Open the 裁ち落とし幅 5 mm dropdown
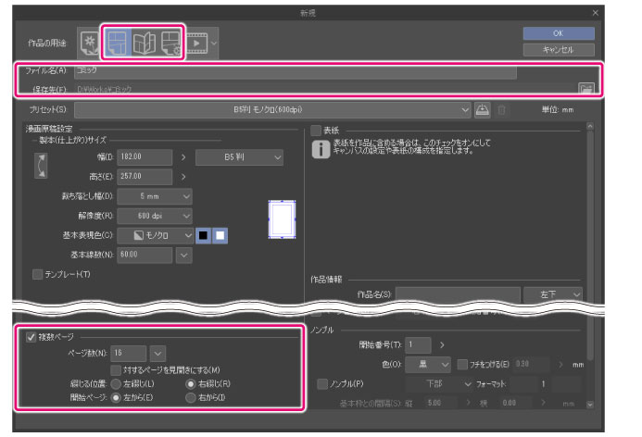Viewport: 642px width, 437px height. point(155,196)
